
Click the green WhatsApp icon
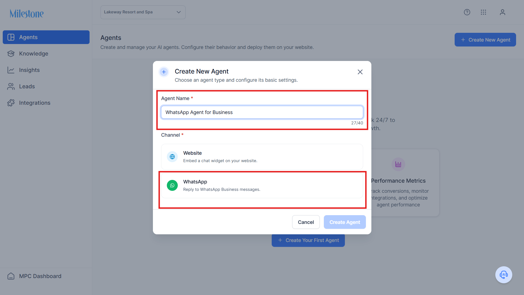click(x=172, y=185)
